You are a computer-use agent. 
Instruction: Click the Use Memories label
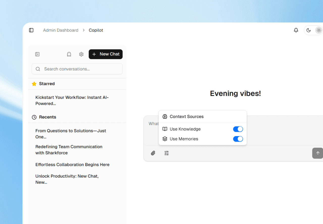pos(184,139)
